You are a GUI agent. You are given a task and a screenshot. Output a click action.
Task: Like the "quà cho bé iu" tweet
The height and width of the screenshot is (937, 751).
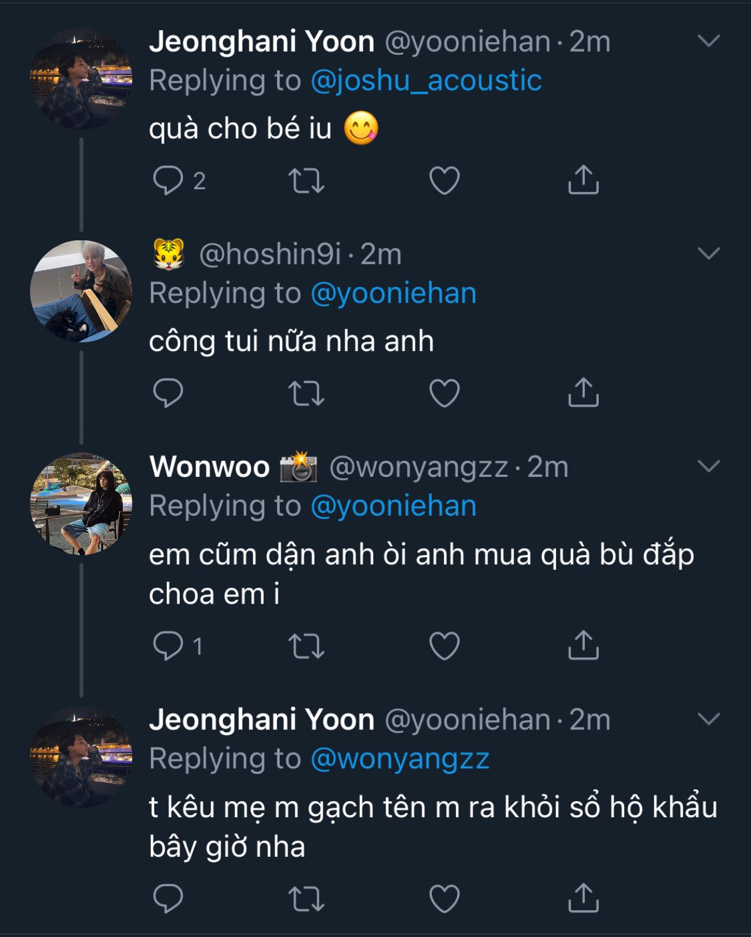tap(444, 180)
